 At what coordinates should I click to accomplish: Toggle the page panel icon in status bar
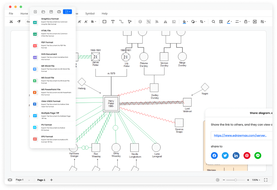click(10, 180)
